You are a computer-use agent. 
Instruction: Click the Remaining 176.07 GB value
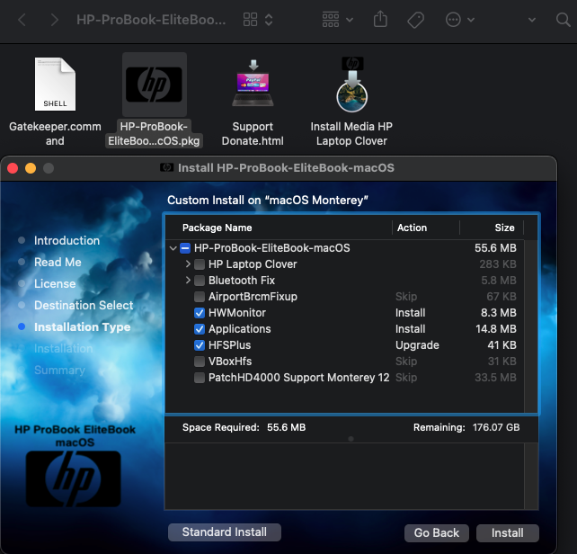click(x=496, y=428)
